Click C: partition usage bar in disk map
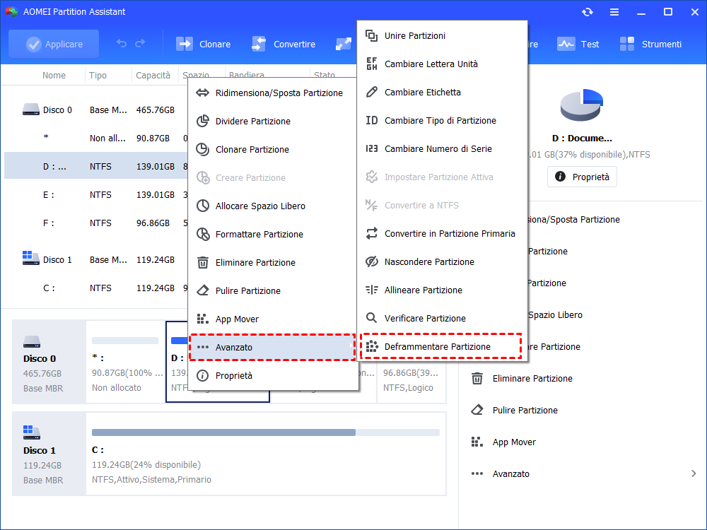This screenshot has height=530, width=707. (266, 432)
